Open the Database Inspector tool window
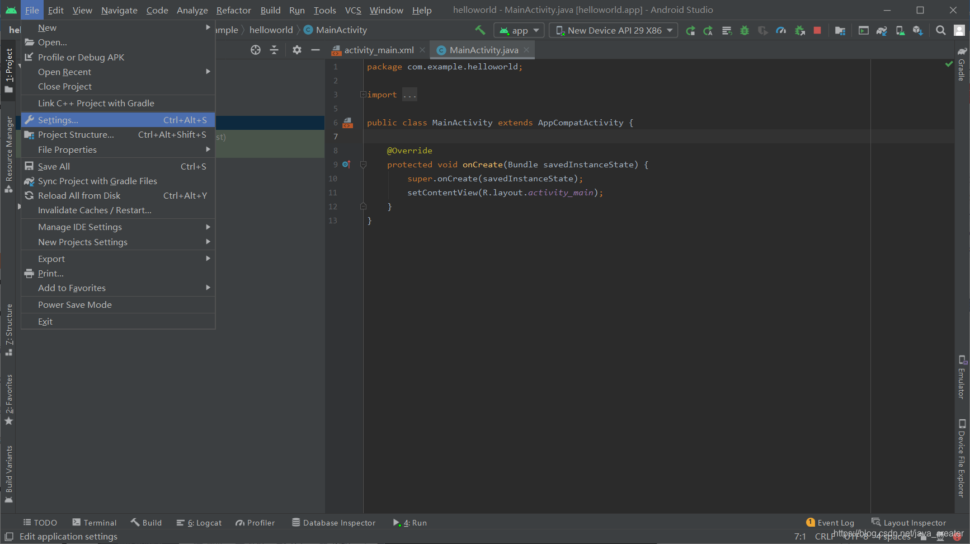Viewport: 970px width, 544px height. point(334,523)
